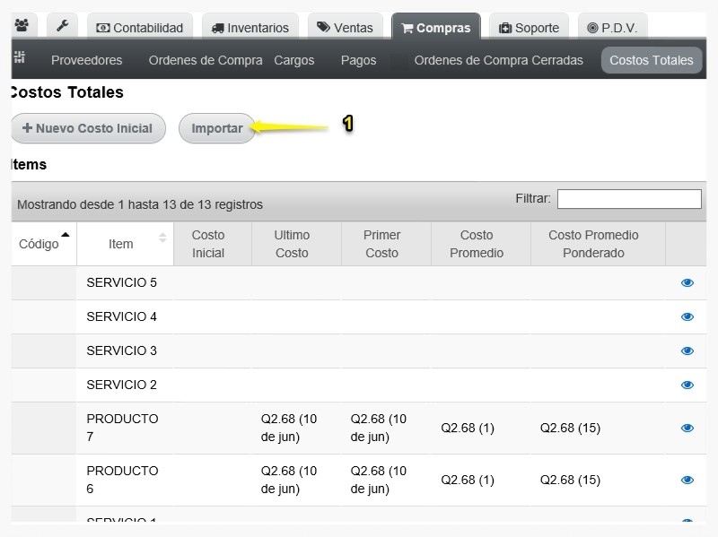Open the Cargos submenu
Screen dimensions: 718x537
coord(294,60)
